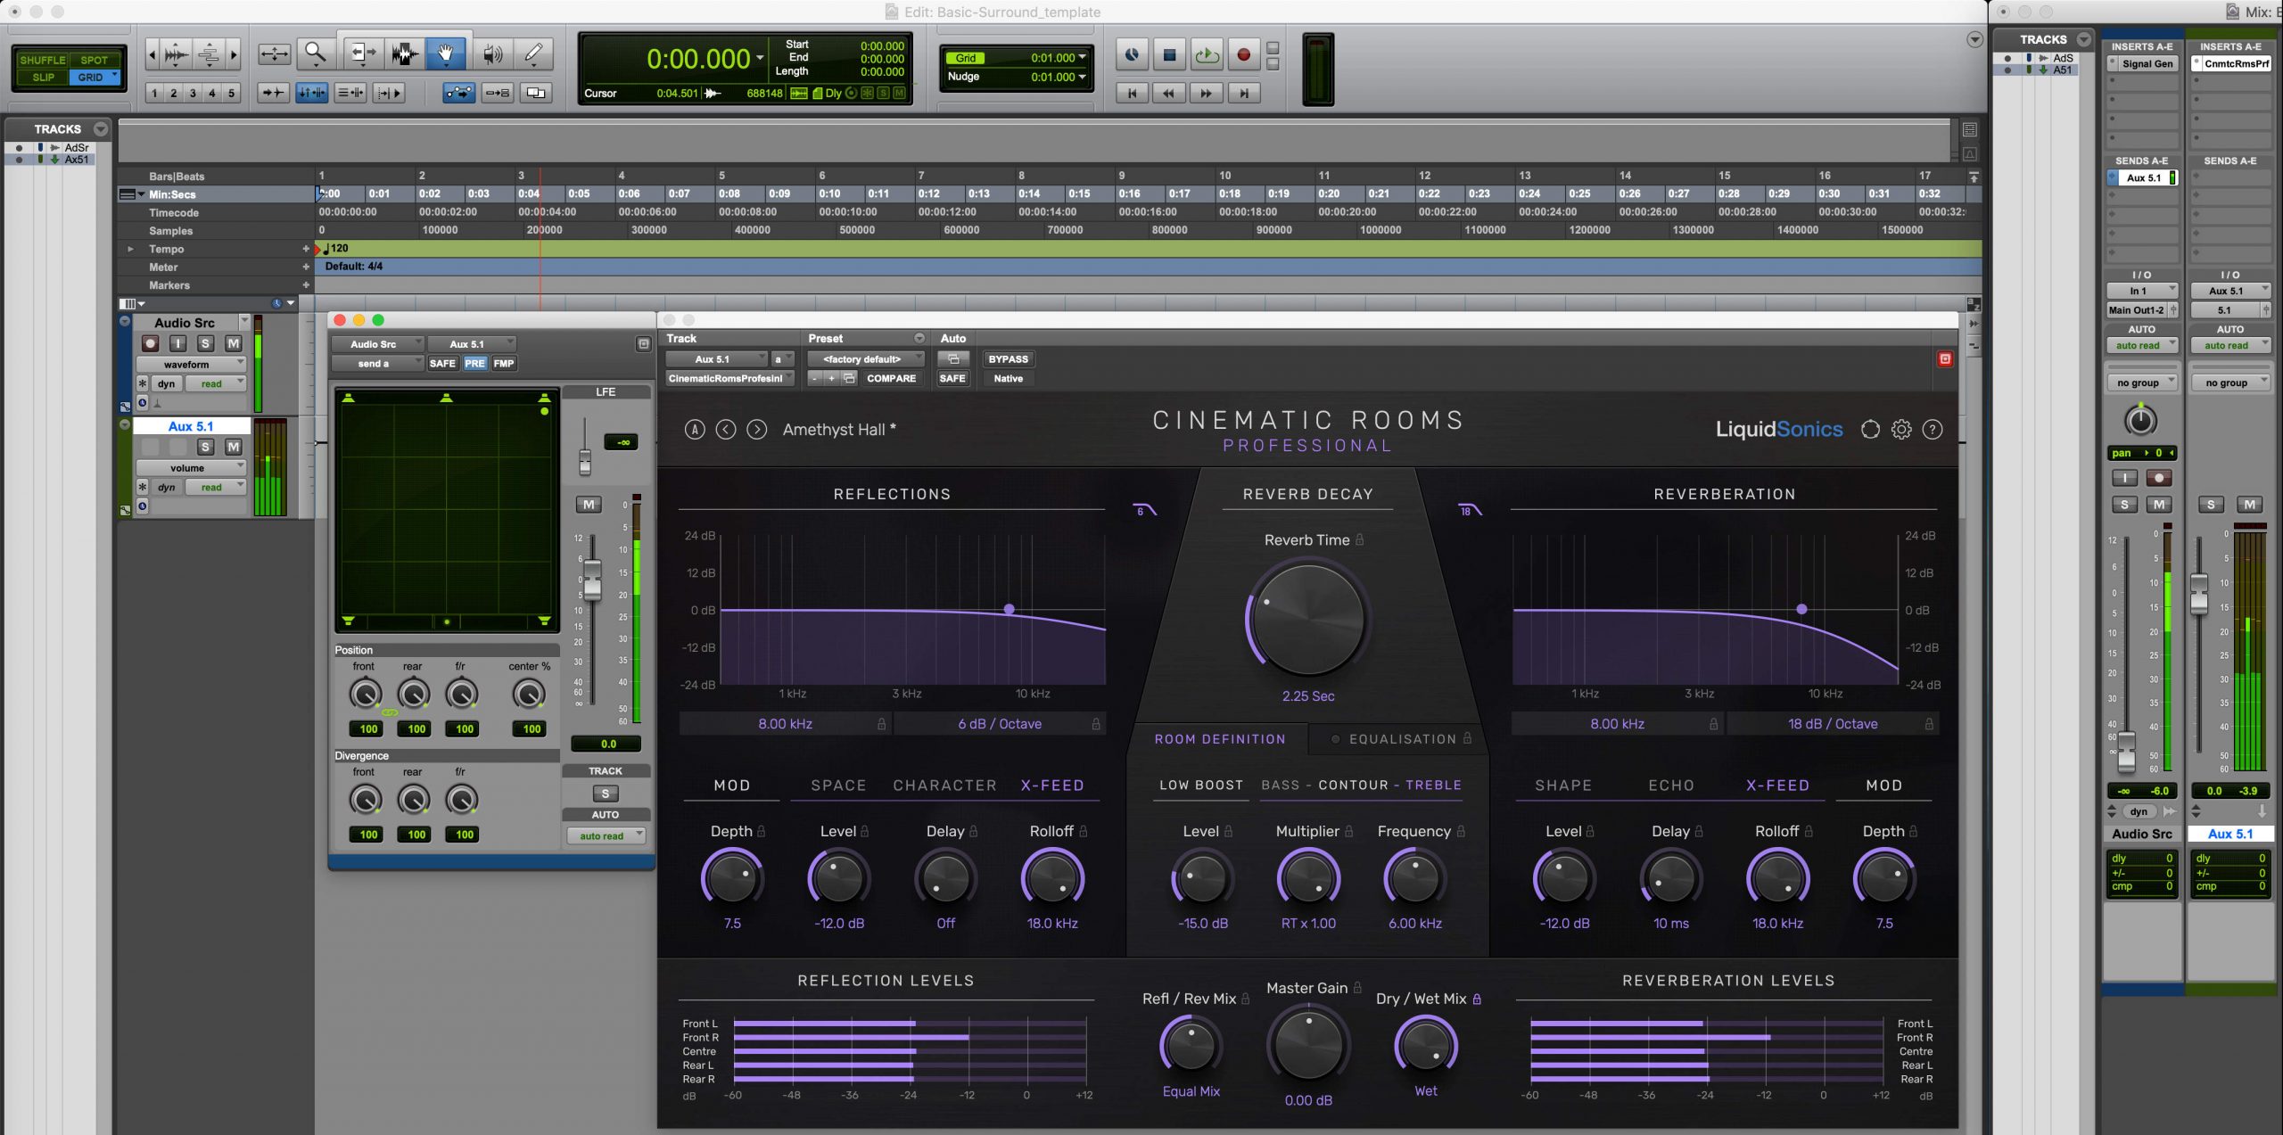Screen dimensions: 2283x1135
Task: Open send window auto read dropdown
Action: tap(606, 836)
